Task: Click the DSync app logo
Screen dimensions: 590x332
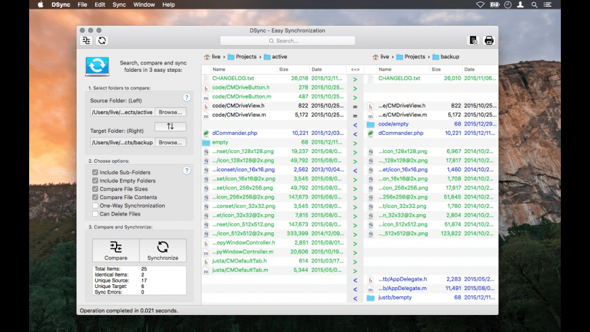Action: click(97, 66)
